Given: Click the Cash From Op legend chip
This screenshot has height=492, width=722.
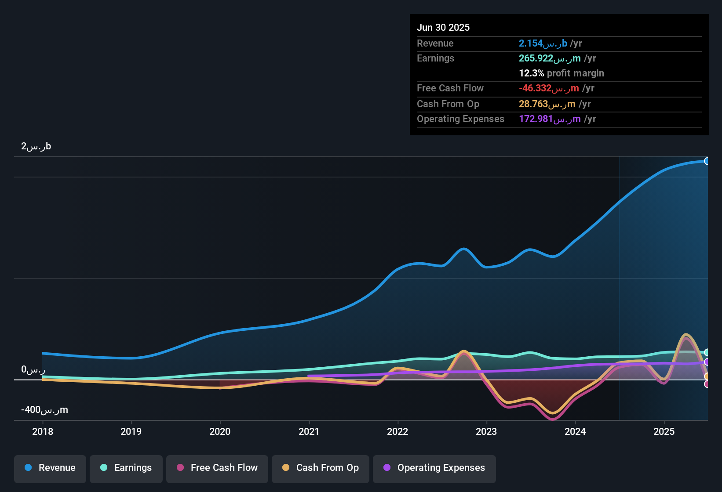Looking at the screenshot, I should (x=320, y=468).
